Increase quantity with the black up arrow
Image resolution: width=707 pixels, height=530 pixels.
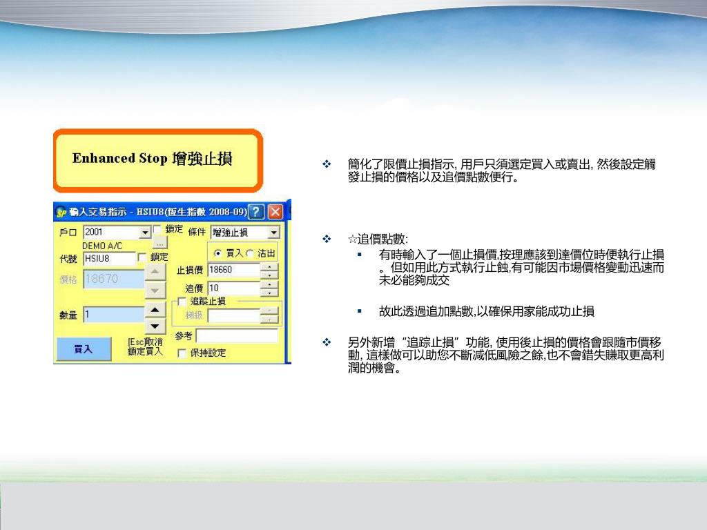[155, 310]
